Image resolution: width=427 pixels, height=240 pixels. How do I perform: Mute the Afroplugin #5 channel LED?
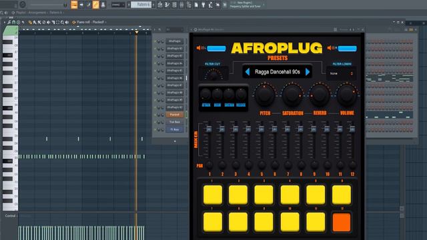155,71
